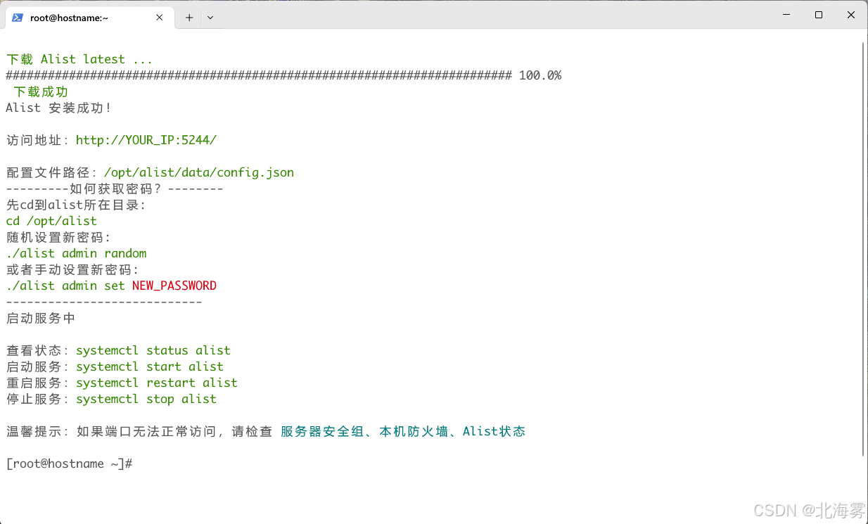Click systemctl stop alist command
The width and height of the screenshot is (868, 524).
[146, 399]
